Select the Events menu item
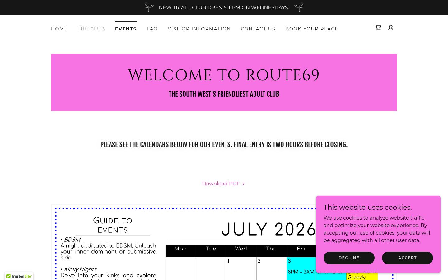 126,29
